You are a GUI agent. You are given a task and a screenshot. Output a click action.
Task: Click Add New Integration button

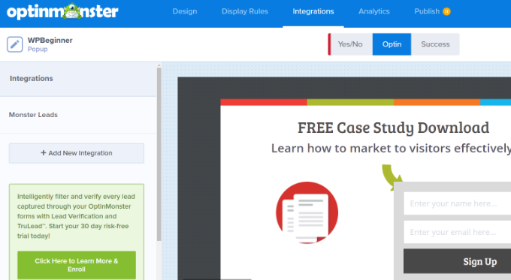(77, 153)
